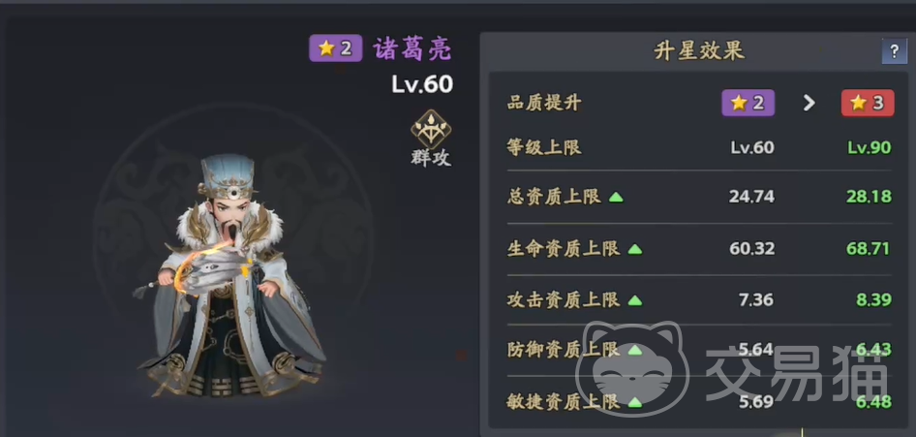Click green triangle next to 防御资质上限
The image size is (916, 437).
[634, 351]
